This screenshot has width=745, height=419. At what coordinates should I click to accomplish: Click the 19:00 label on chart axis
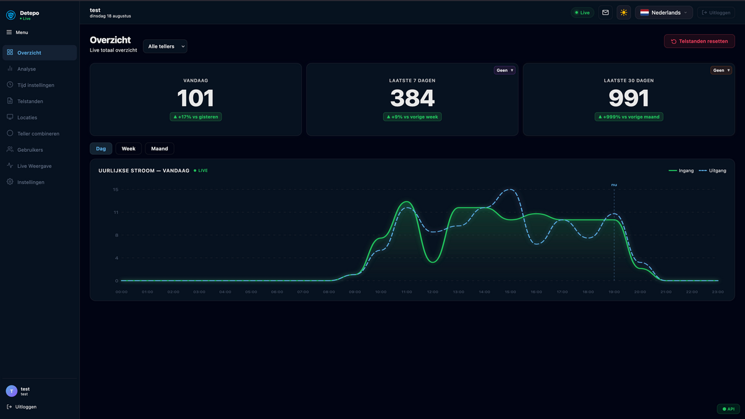(x=614, y=292)
